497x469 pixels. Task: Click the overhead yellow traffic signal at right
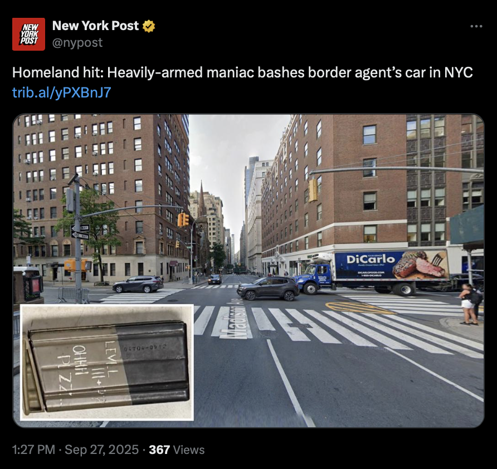[x=313, y=190]
